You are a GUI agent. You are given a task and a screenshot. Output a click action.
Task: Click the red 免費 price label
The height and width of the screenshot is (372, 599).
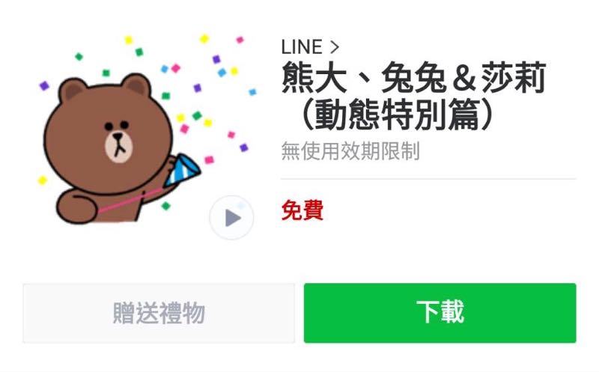coord(302,210)
